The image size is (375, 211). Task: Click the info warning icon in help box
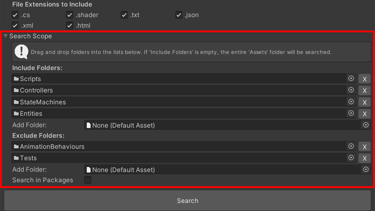tap(21, 52)
